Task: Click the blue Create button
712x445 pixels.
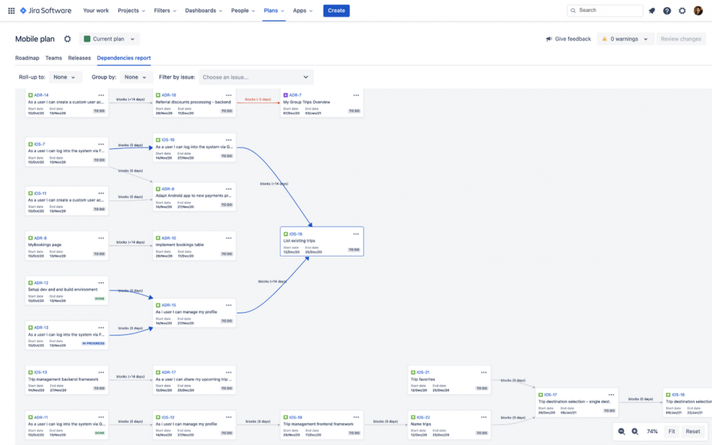Action: tap(337, 10)
